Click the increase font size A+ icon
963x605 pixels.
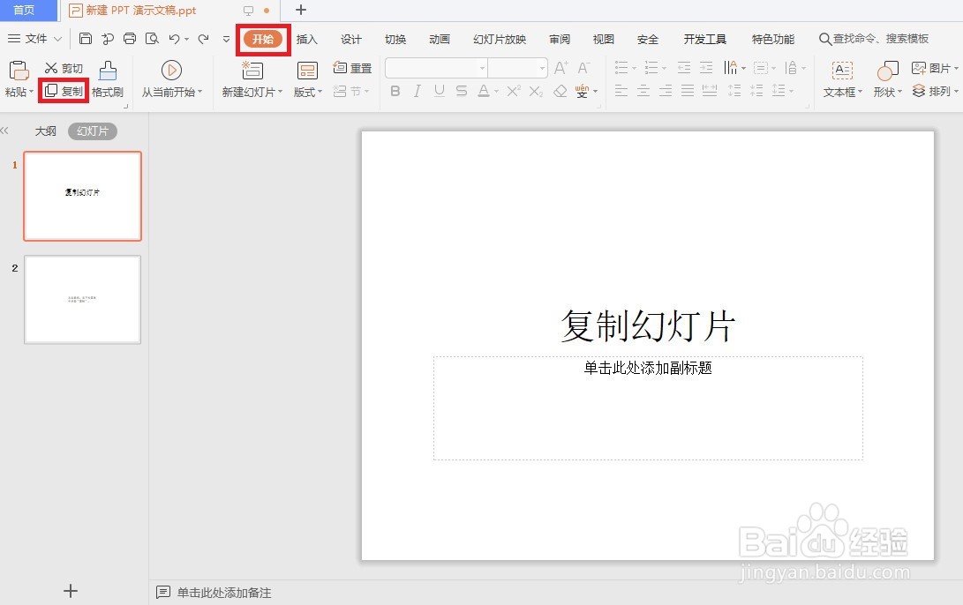tap(560, 68)
